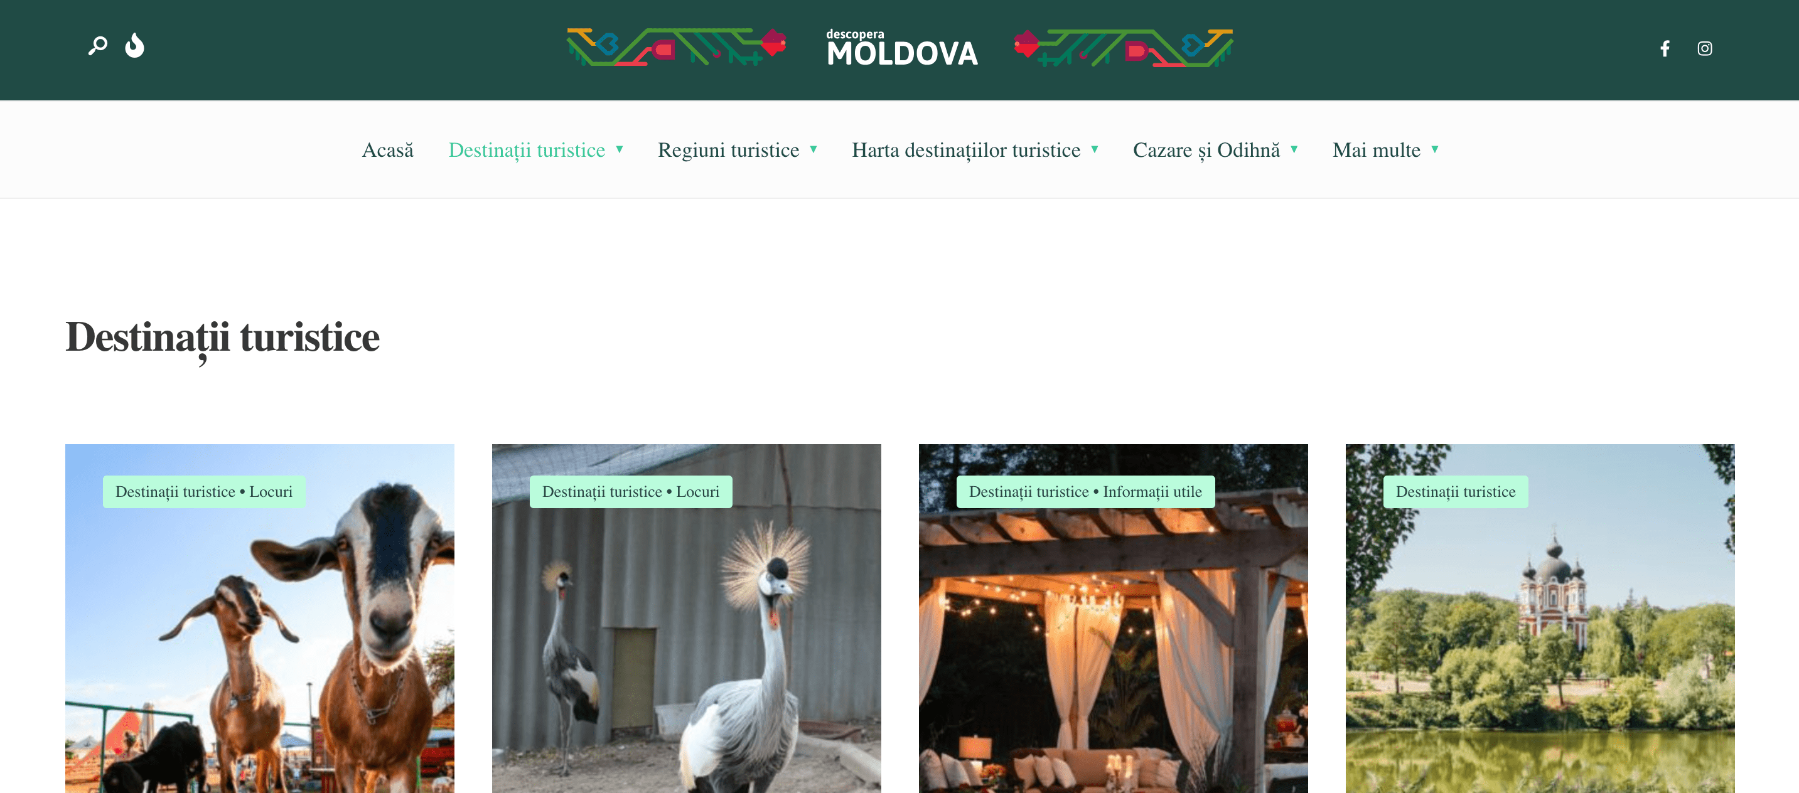Click the goats card category tag
Screen dimensions: 1799x793
[204, 491]
